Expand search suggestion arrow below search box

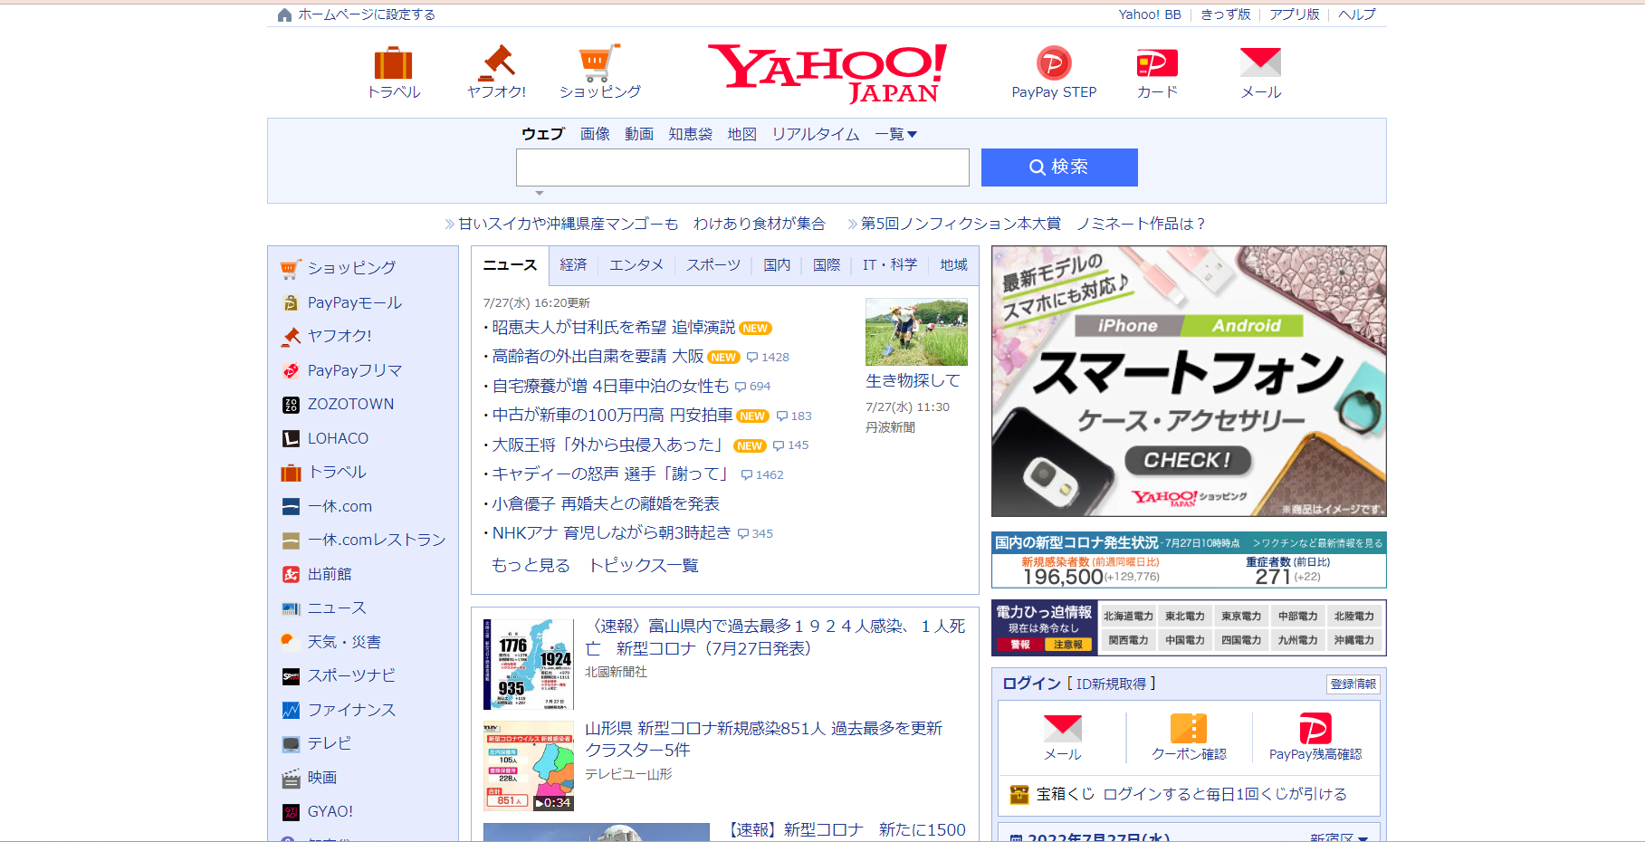click(x=540, y=193)
